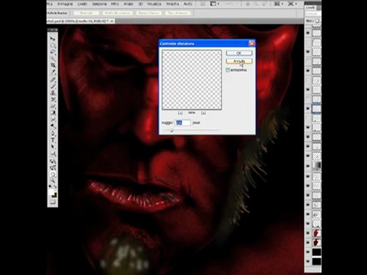Click the foreground color swatch
367x275 pixels.
[52, 192]
